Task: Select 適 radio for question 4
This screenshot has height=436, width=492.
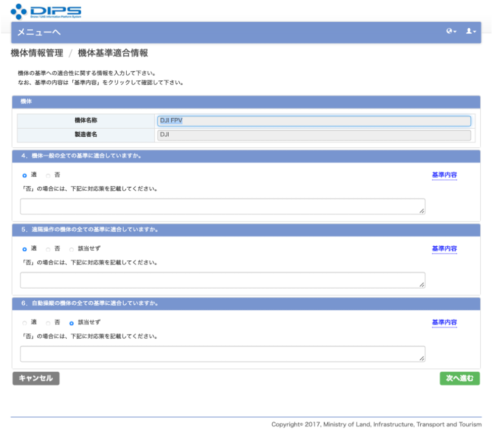Action: coord(24,176)
